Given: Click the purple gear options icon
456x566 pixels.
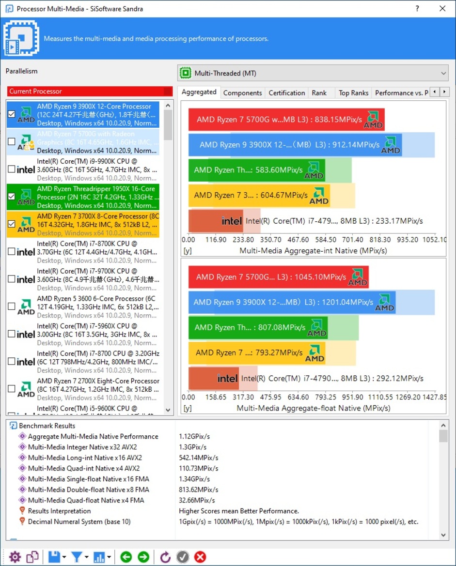Looking at the screenshot, I should pyautogui.click(x=15, y=557).
